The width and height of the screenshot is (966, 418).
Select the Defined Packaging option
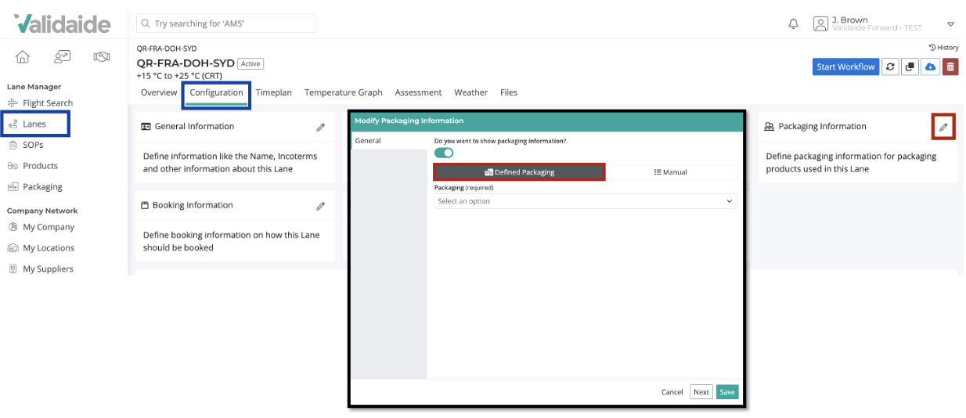pyautogui.click(x=519, y=172)
